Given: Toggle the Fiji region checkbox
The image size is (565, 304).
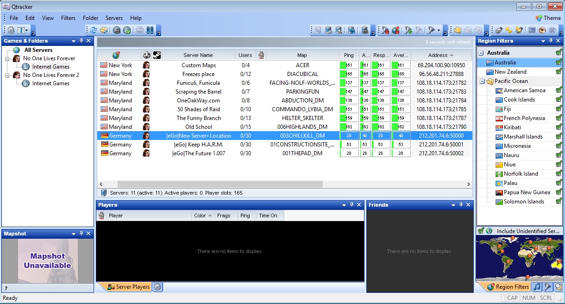Looking at the screenshot, I should coord(559,108).
